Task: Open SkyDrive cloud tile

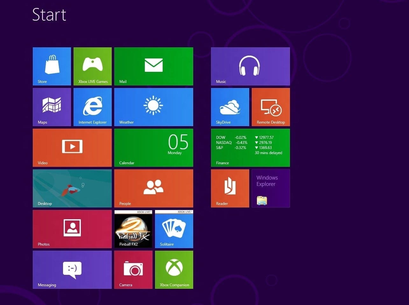Action: coord(230,107)
